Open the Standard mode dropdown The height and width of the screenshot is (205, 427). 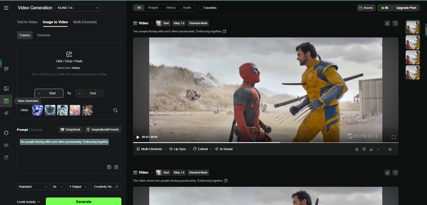click(x=33, y=187)
